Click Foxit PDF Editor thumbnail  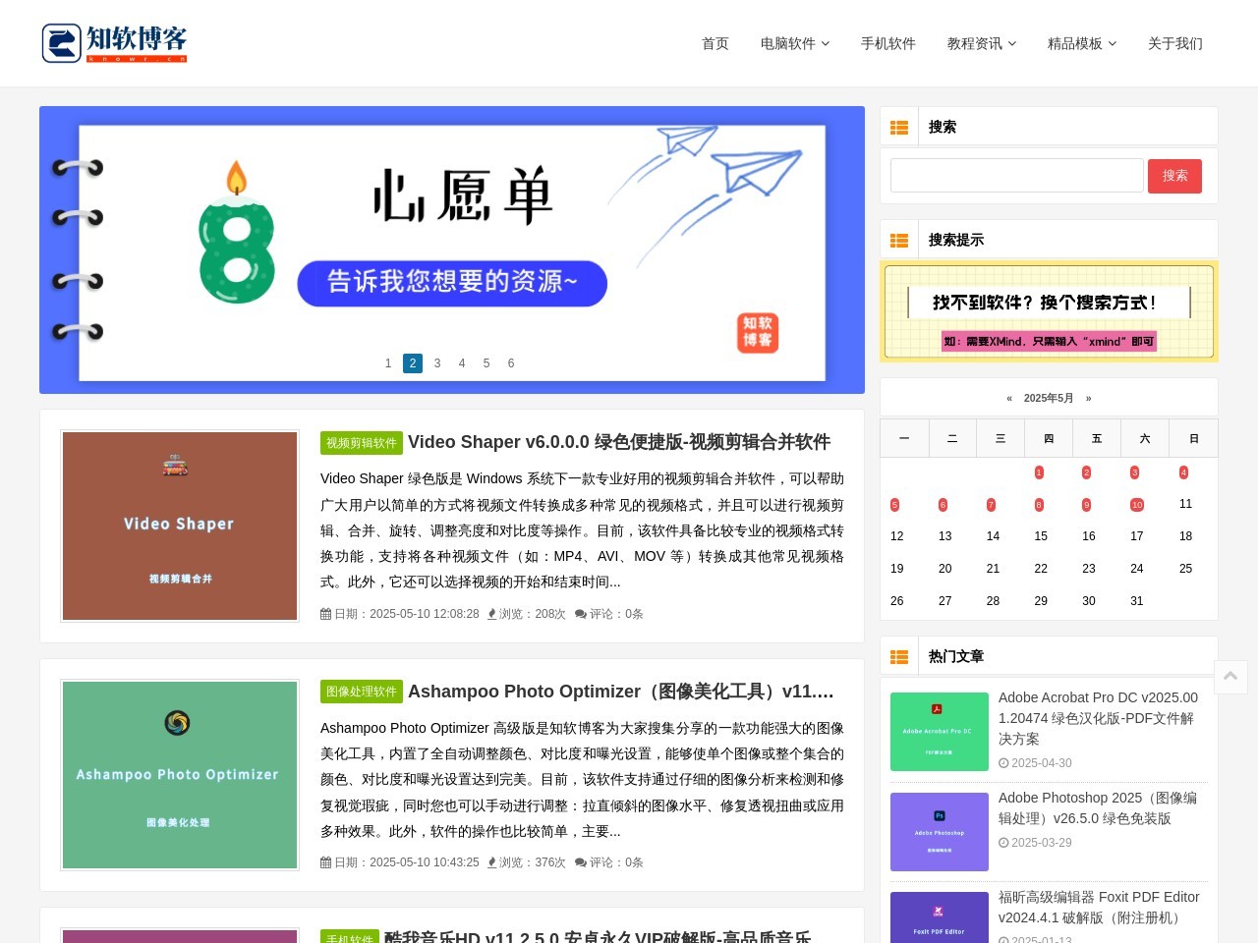[x=940, y=917]
